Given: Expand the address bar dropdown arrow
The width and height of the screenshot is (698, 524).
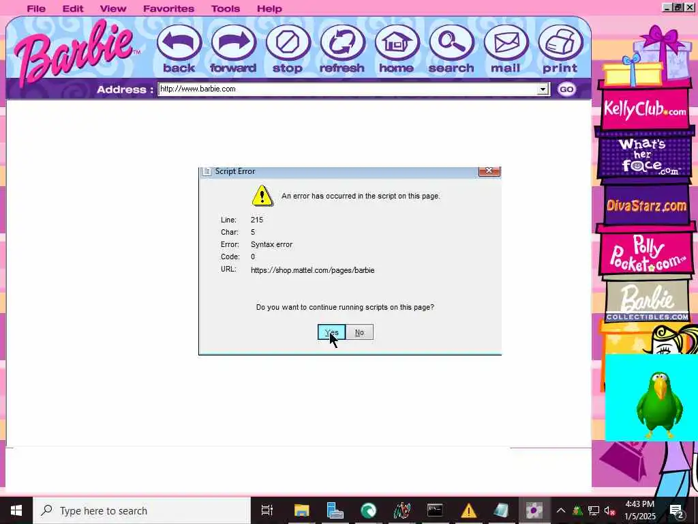Looking at the screenshot, I should click(x=542, y=89).
